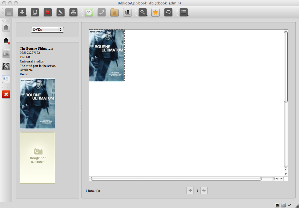Viewport: 299px width, 208px height.
Task: Click the refresh arrow icon
Action: coord(168,12)
